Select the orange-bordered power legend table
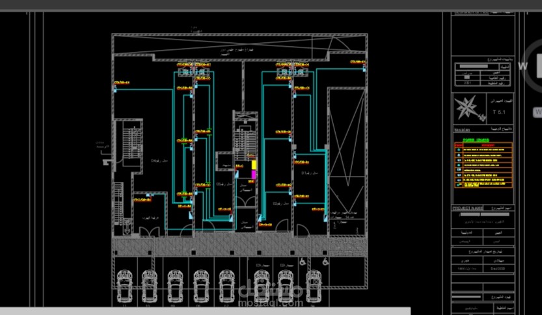Viewport: 542px width, 315px height. [x=483, y=165]
